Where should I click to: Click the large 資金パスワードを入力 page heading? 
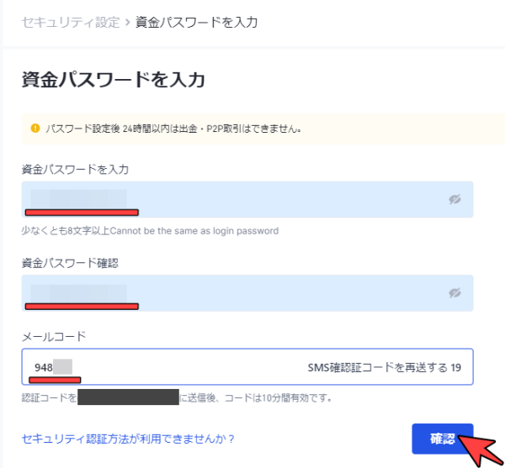click(x=113, y=79)
